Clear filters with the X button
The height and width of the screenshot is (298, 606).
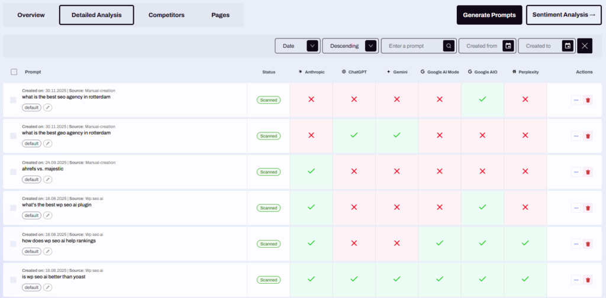tap(585, 46)
